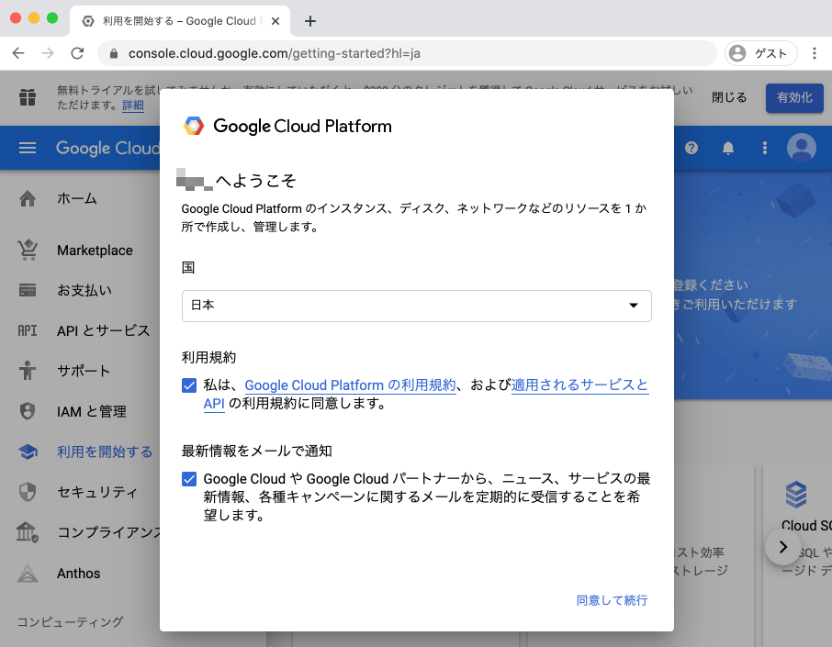Click the URL address bar field

407,53
